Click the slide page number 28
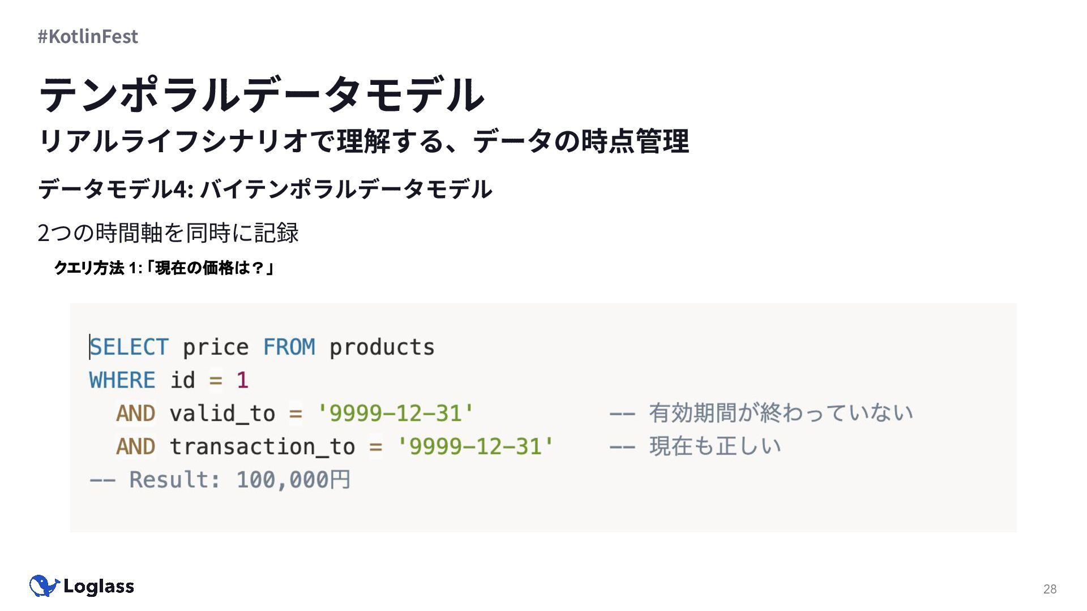This screenshot has width=1087, height=611. pos(1050,589)
